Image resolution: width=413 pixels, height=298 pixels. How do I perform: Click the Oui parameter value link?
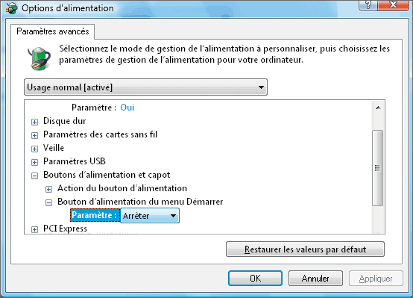(x=127, y=108)
